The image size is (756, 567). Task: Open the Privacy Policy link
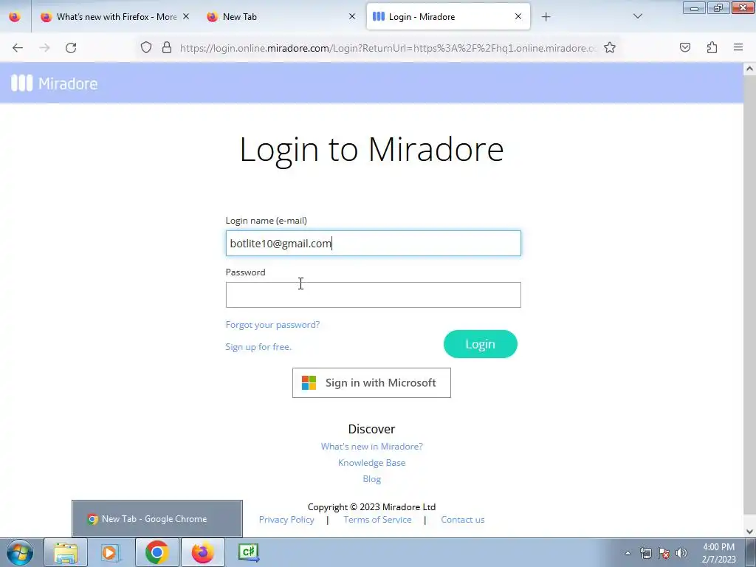(x=286, y=520)
